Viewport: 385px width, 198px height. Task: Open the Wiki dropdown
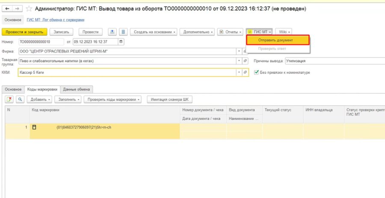(284, 32)
